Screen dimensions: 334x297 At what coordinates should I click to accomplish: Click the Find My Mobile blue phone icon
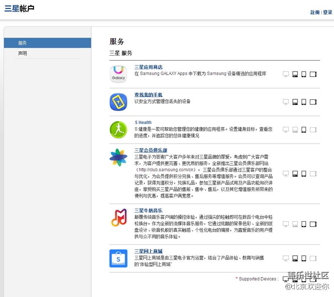118,102
